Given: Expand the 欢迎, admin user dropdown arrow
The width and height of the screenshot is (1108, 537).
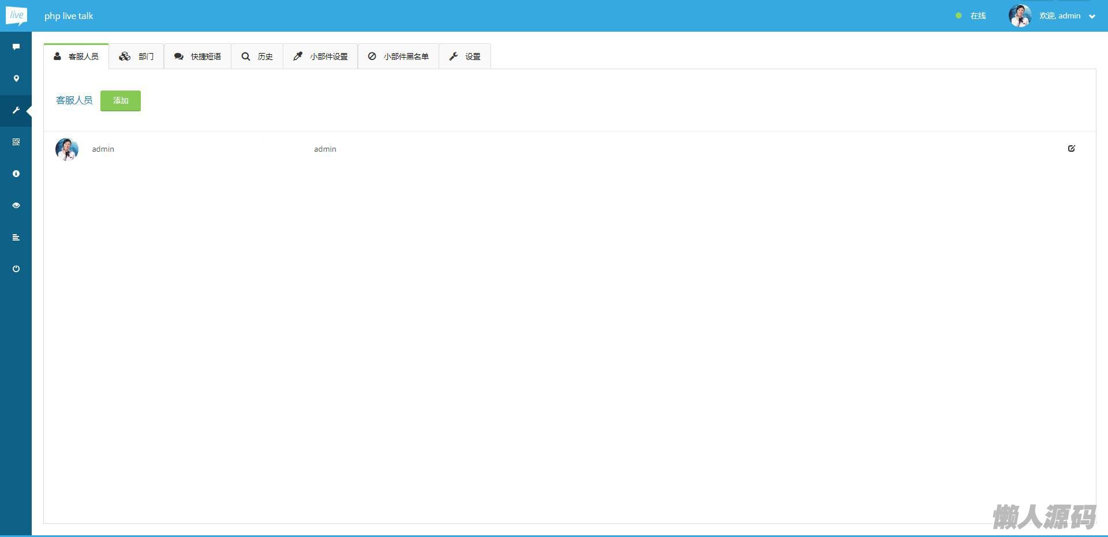Looking at the screenshot, I should coord(1092,16).
